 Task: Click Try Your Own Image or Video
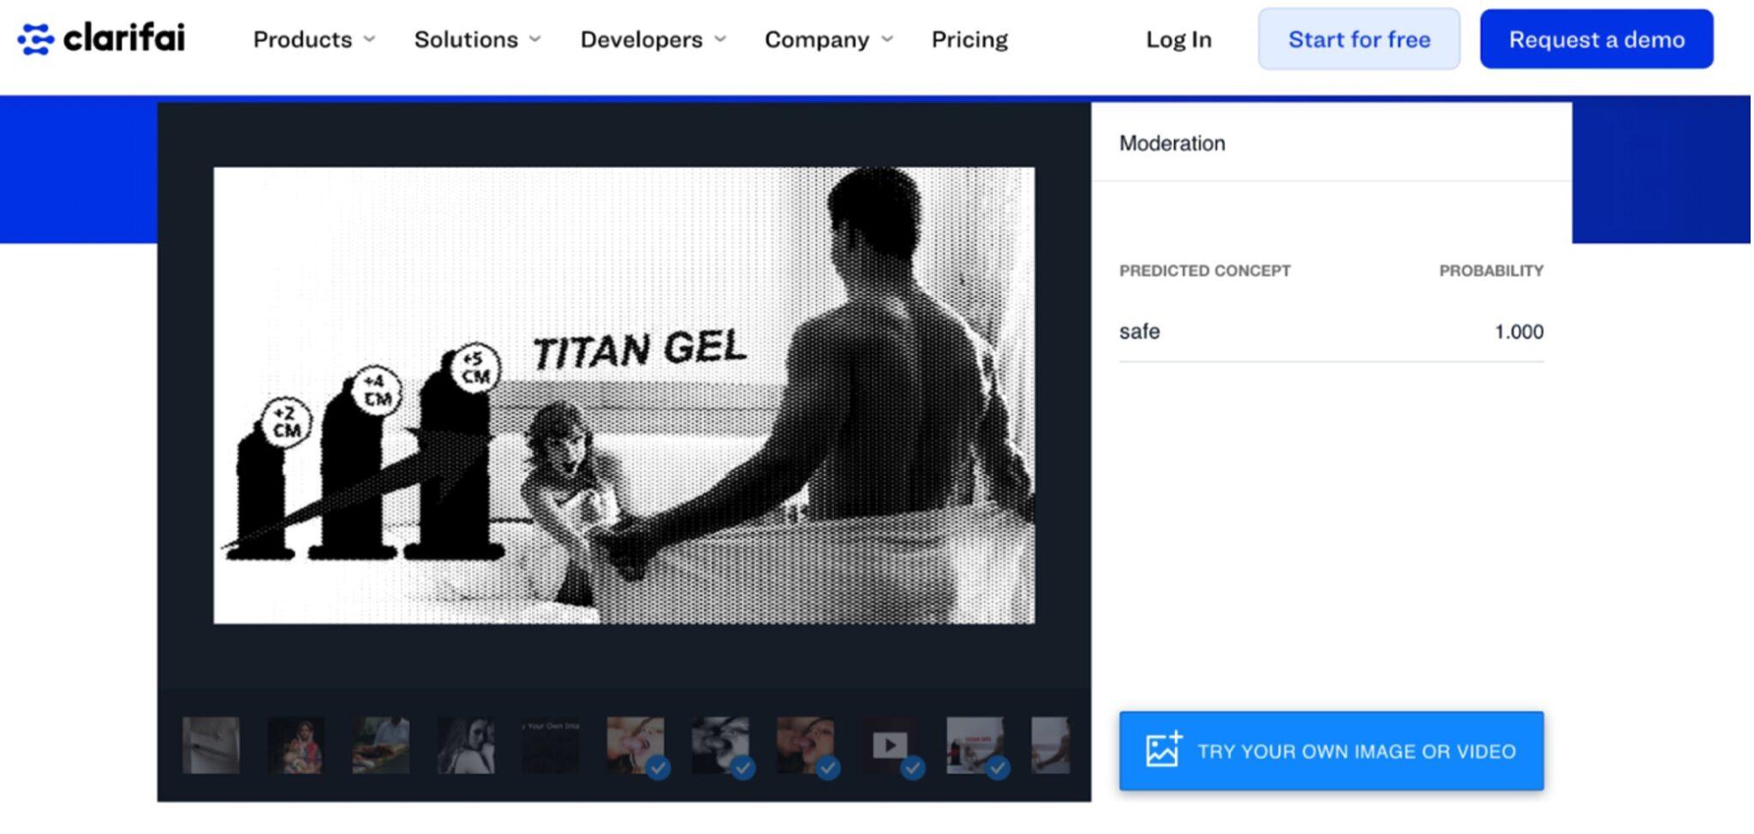pyautogui.click(x=1331, y=751)
